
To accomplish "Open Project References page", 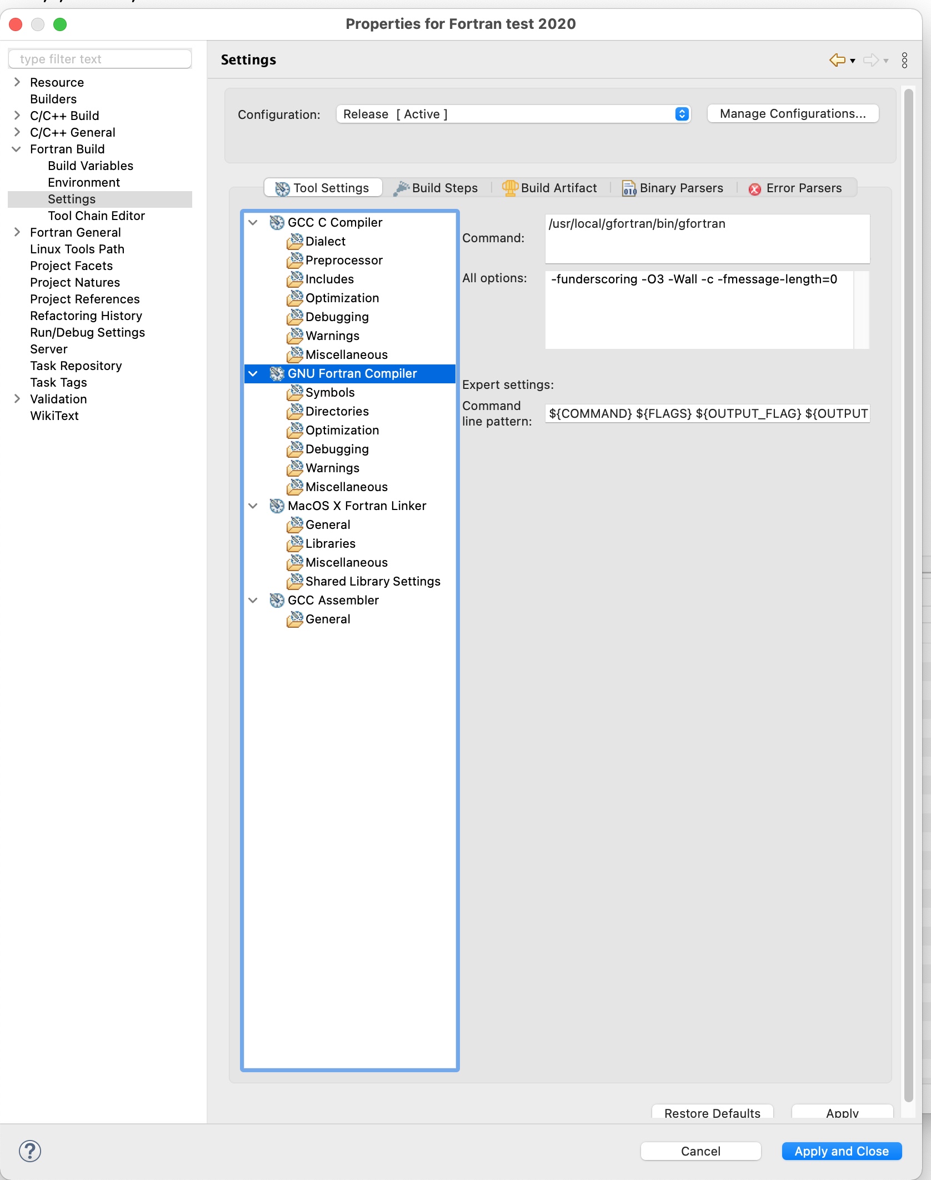I will pos(85,299).
